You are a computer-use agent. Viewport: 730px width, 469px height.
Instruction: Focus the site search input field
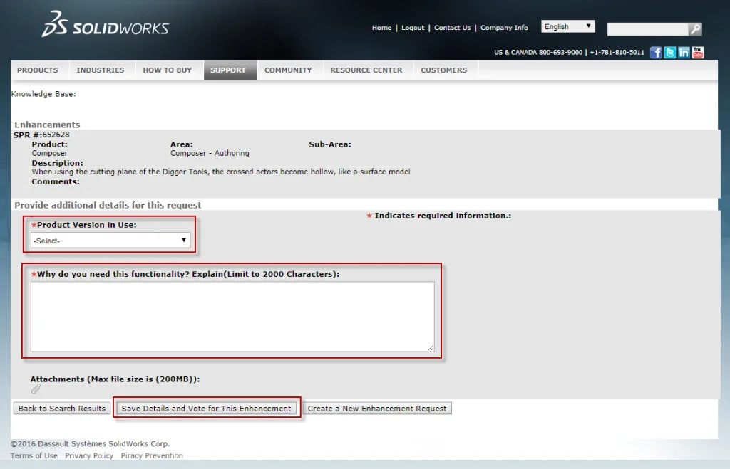click(x=647, y=29)
